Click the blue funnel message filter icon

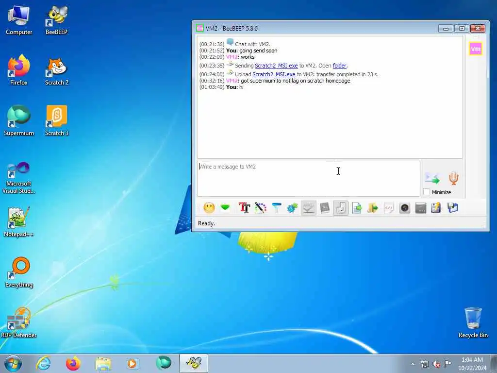click(276, 208)
